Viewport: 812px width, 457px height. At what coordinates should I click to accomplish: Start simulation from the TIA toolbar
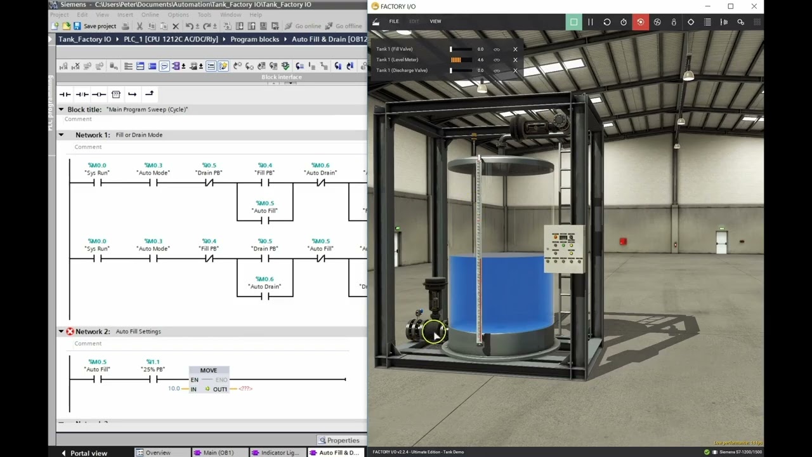(263, 26)
